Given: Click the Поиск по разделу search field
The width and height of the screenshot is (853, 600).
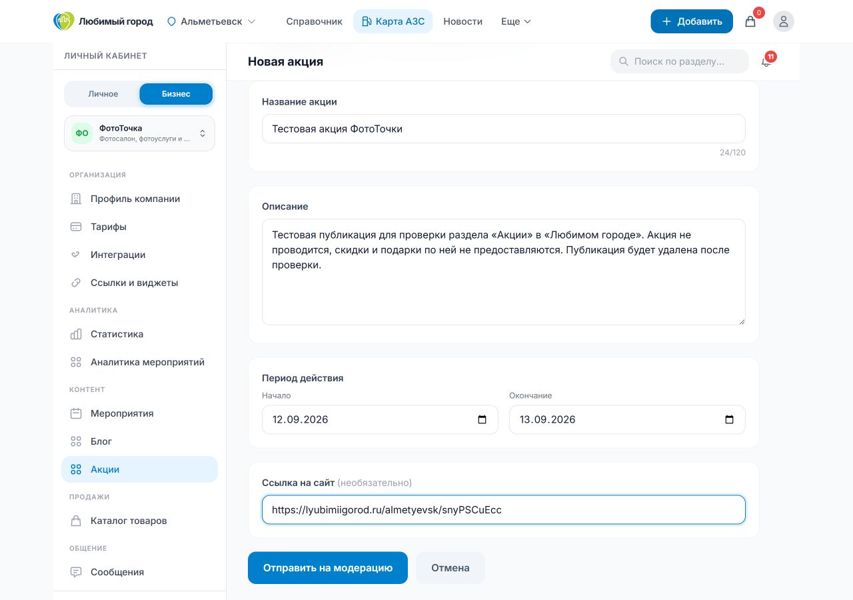Looking at the screenshot, I should coord(680,61).
